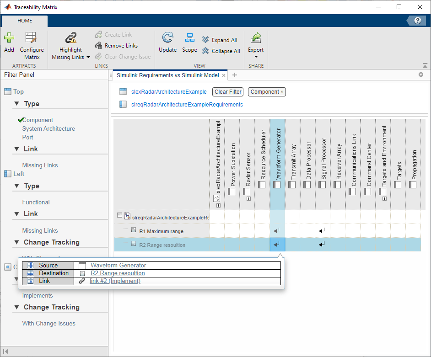Open slexRadarArchitectureExample link

click(x=169, y=92)
